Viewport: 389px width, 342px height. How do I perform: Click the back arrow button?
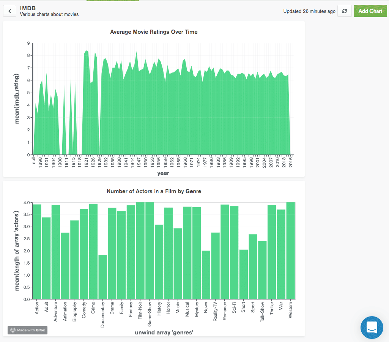pos(10,11)
